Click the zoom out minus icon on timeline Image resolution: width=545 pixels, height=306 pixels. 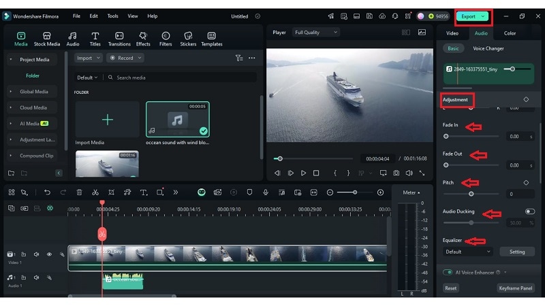click(x=330, y=192)
